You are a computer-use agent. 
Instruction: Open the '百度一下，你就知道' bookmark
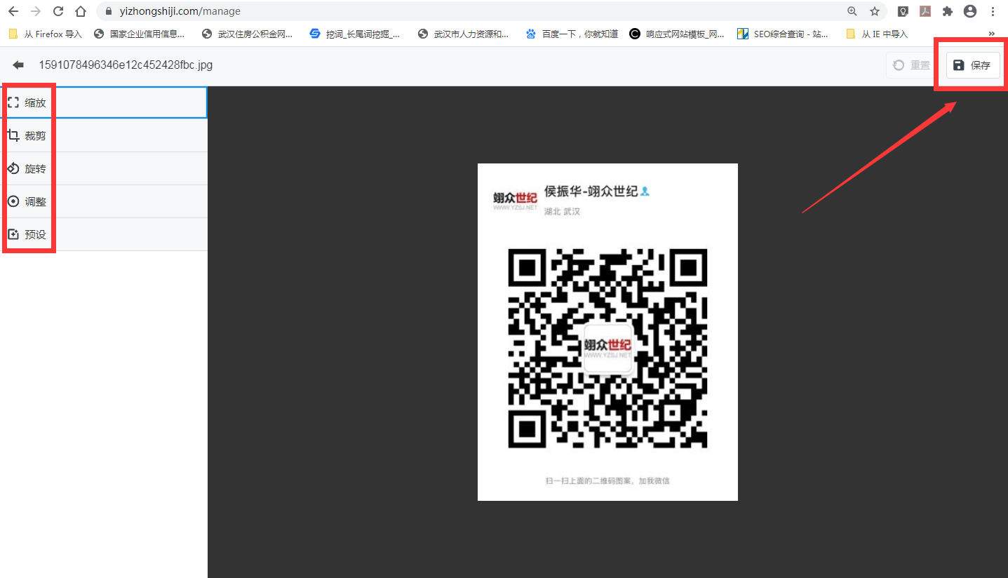[x=572, y=34]
